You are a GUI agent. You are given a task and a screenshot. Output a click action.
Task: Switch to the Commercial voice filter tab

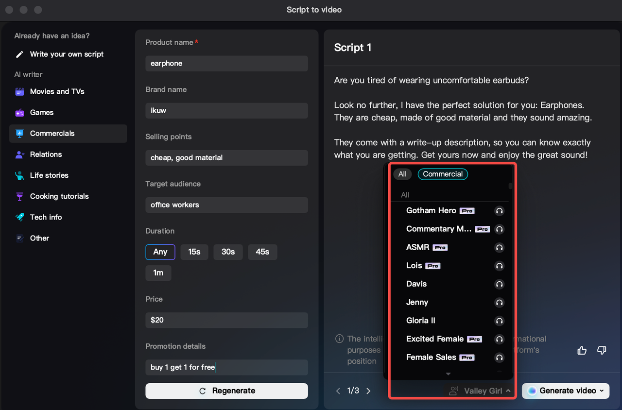click(443, 174)
